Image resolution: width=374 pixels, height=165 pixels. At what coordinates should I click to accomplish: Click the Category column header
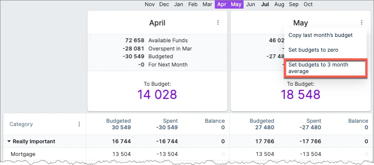(21, 124)
